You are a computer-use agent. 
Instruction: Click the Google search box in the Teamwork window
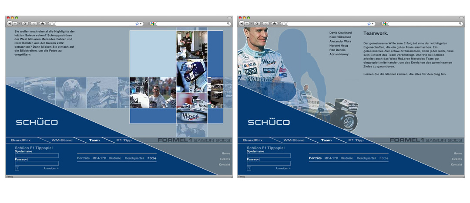click(423, 23)
